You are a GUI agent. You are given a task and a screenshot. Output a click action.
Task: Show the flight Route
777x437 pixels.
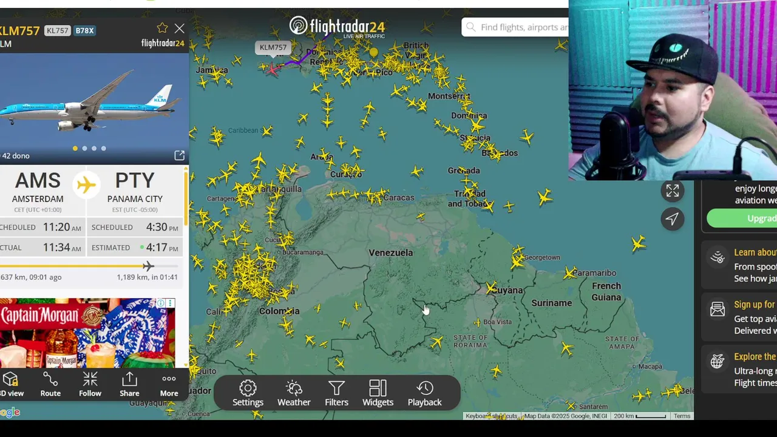pos(50,385)
